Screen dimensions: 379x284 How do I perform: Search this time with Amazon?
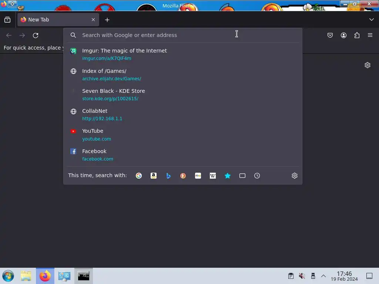(154, 176)
